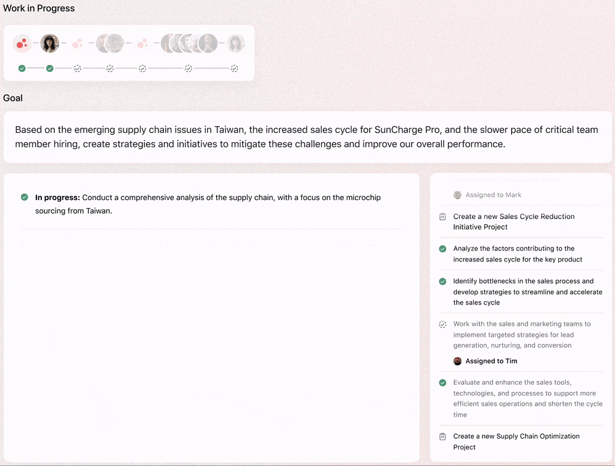Open Tim's assignee avatar in the sidebar
The height and width of the screenshot is (466, 615).
click(x=457, y=361)
